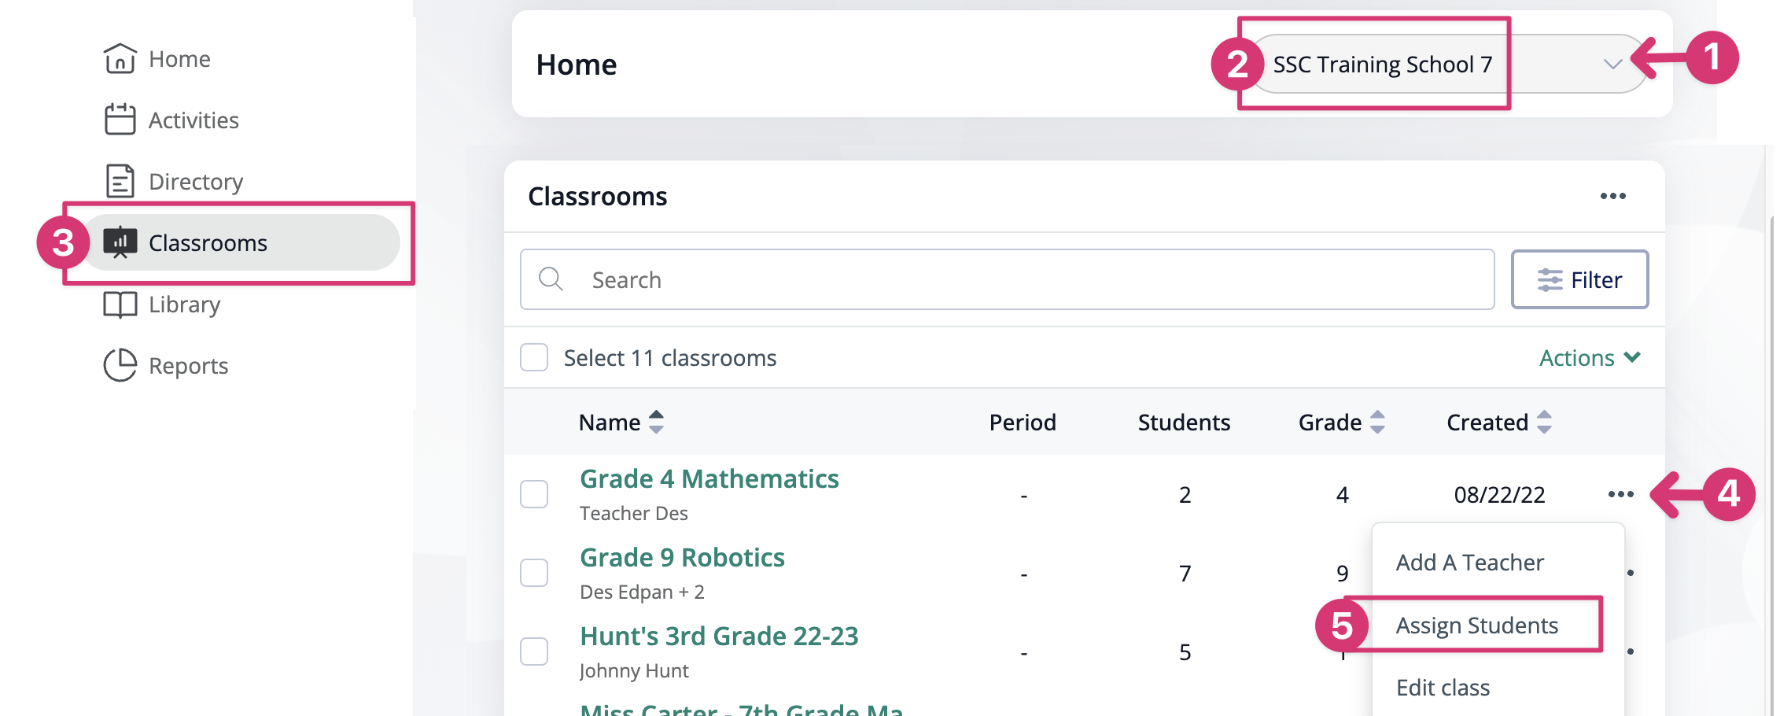This screenshot has width=1780, height=716.
Task: Click the Classrooms presentation board icon
Action: (120, 242)
